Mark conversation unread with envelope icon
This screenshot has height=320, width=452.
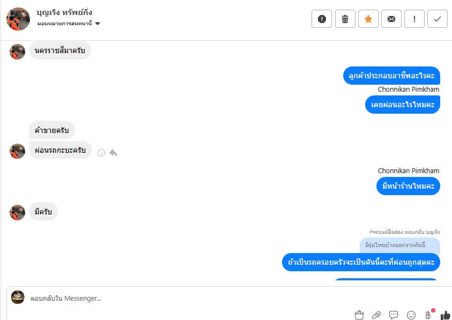click(391, 19)
